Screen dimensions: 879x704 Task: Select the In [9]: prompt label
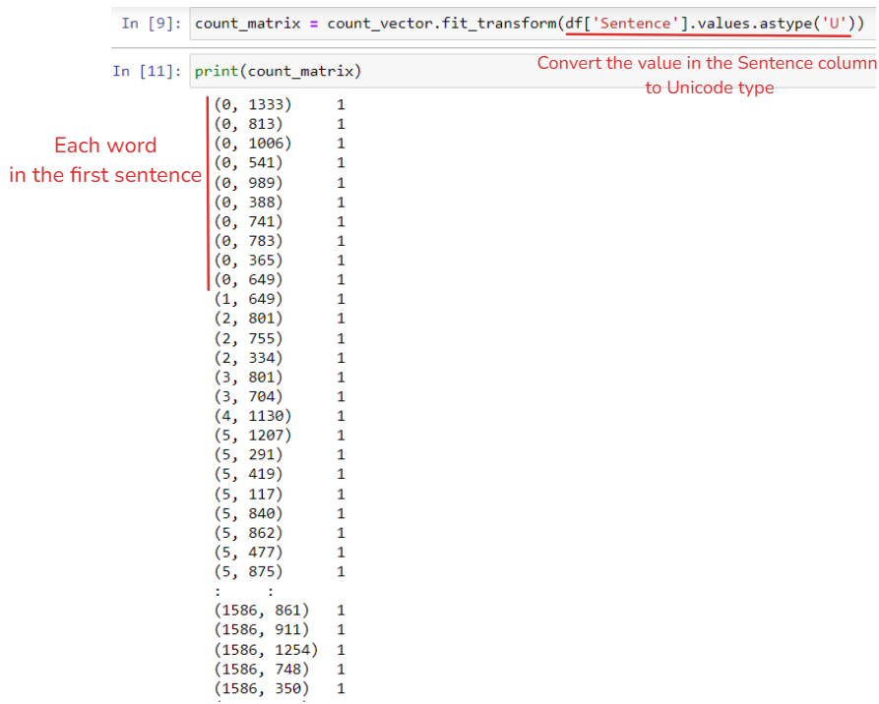[152, 24]
